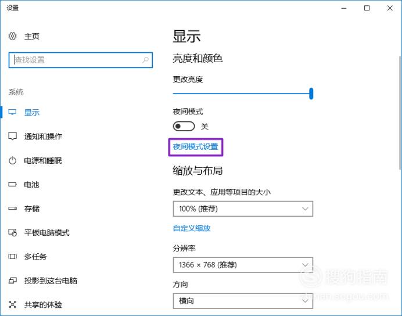Image resolution: width=402 pixels, height=316 pixels.
Task: Click the storage drive icon
Action: 12,209
